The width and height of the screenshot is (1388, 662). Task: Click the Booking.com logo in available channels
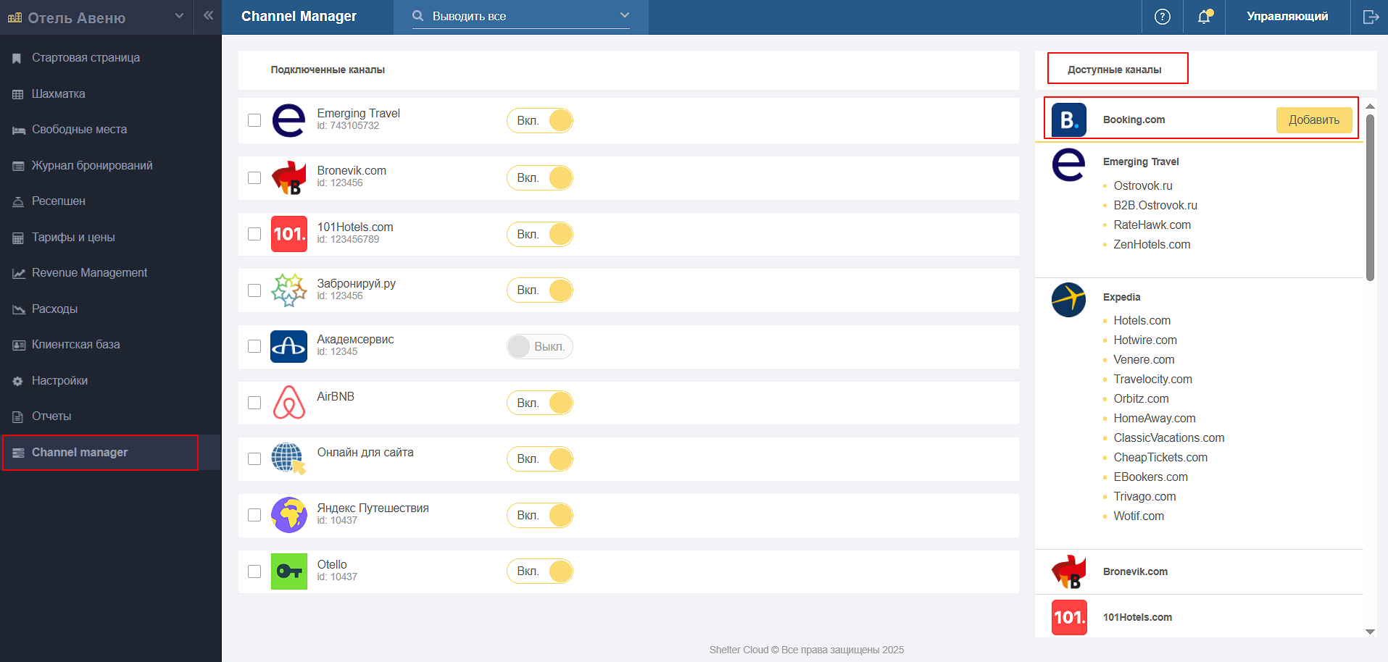click(1069, 120)
